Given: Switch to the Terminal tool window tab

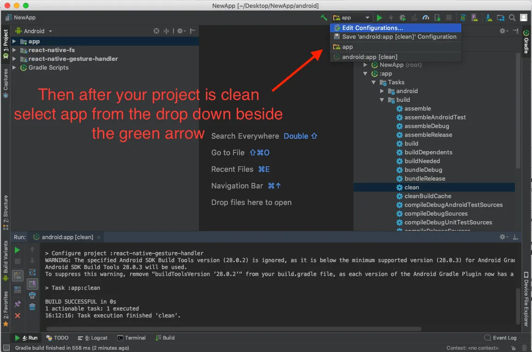Looking at the screenshot, I should tap(132, 338).
